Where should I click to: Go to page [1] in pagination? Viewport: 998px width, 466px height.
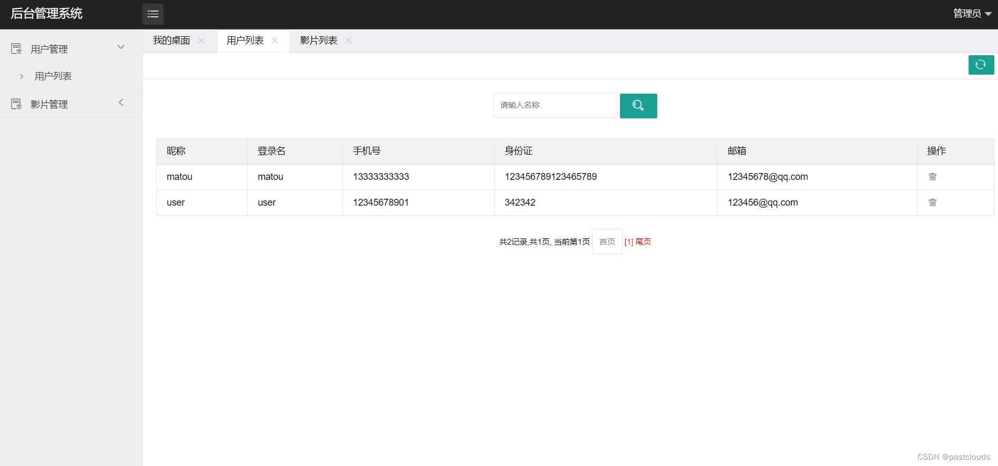pos(629,242)
